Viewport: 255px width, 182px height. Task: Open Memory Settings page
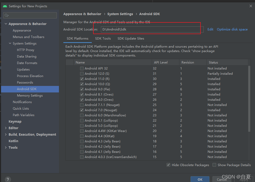[x=30, y=96]
